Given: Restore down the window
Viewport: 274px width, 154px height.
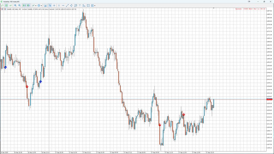Looking at the screenshot, I should (x=264, y=2).
